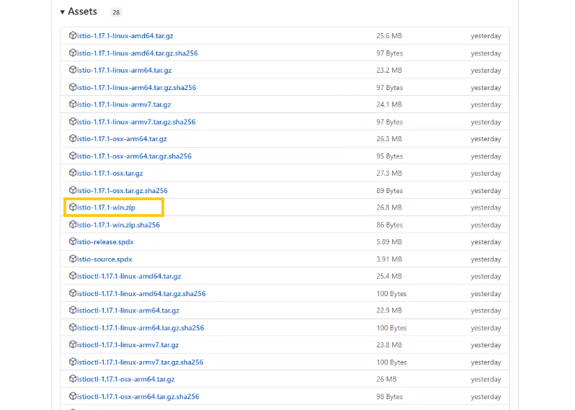Click package icon beside istioctl-1.17.1-osx-arm64.tar.gz

point(73,379)
